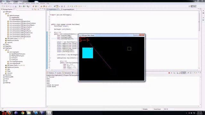The width and height of the screenshot is (205, 115).
Task: Open the Debug button dropdown arrow
Action: click(x=21, y=6)
